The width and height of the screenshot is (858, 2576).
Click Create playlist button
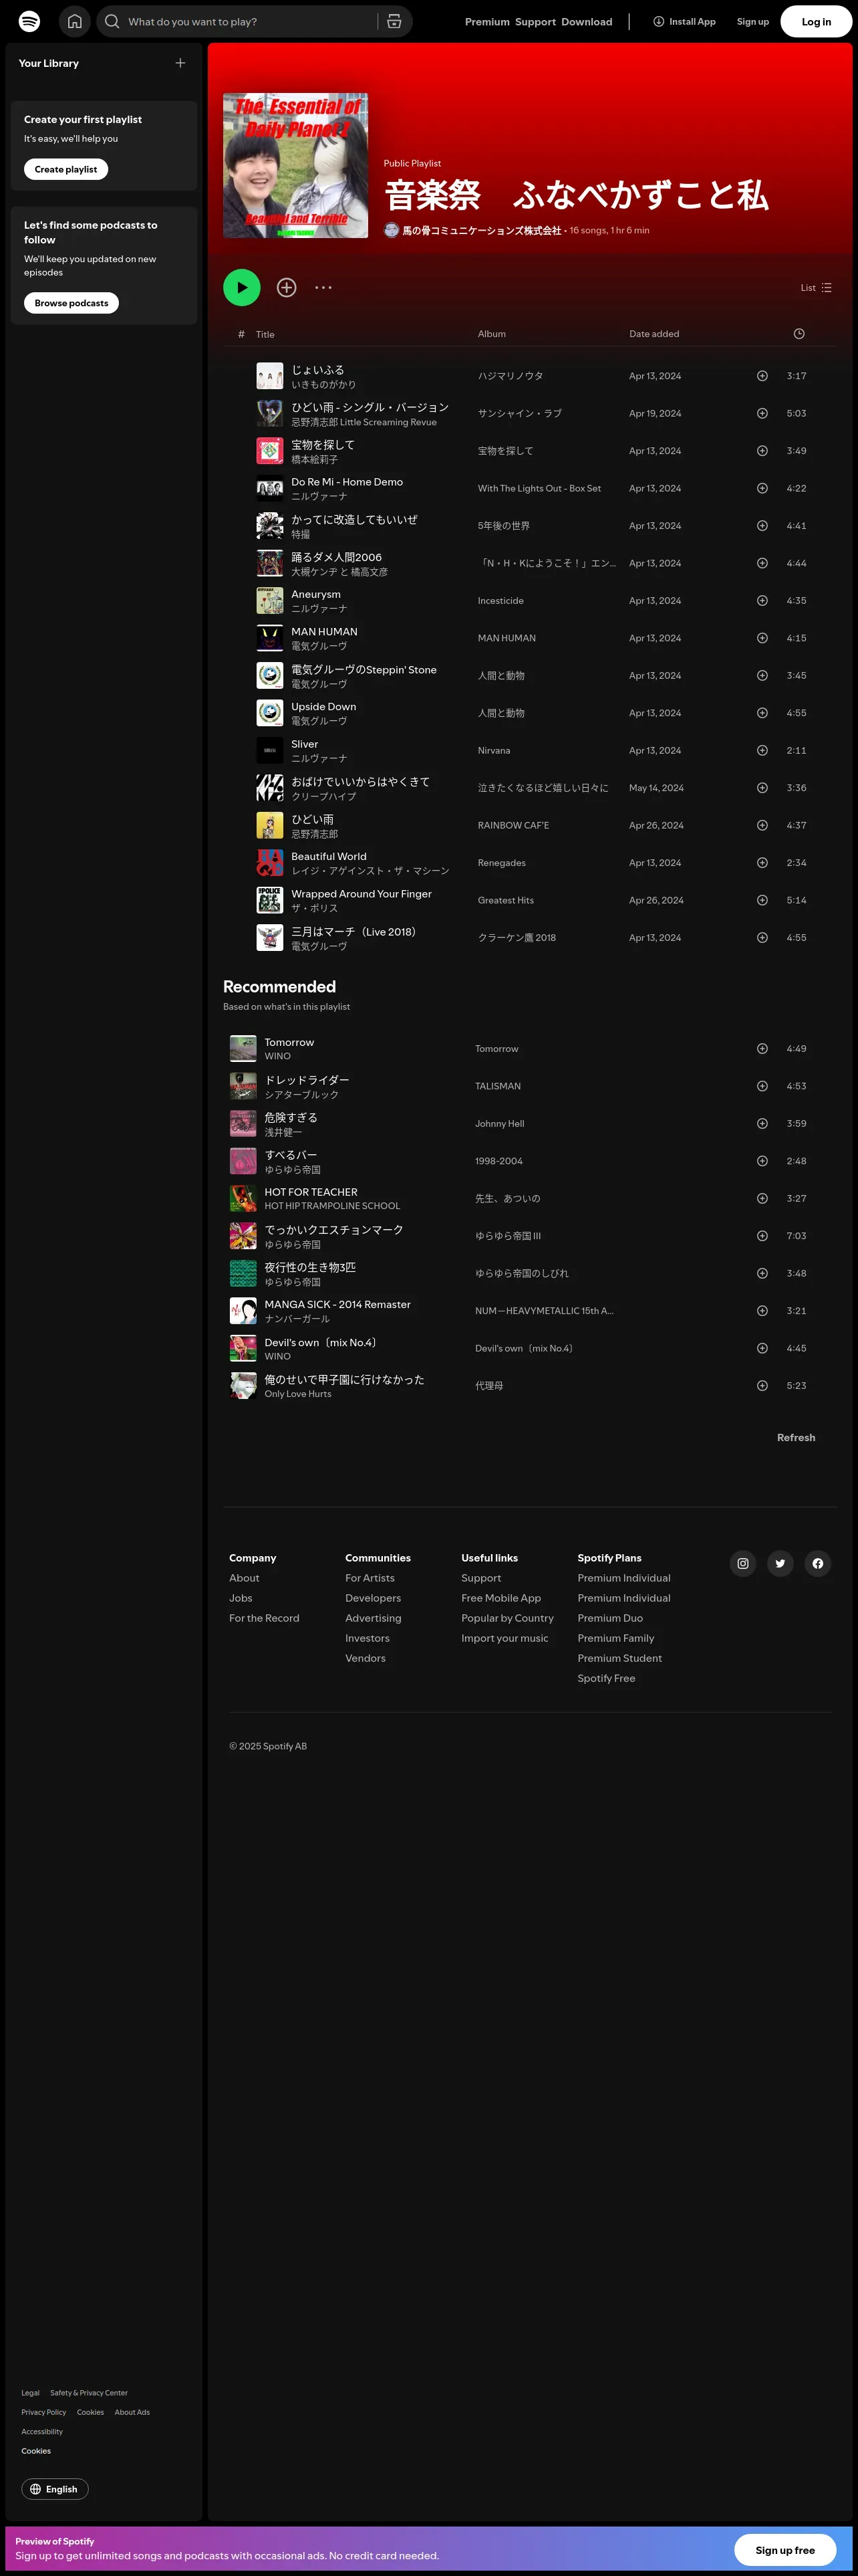pyautogui.click(x=66, y=169)
